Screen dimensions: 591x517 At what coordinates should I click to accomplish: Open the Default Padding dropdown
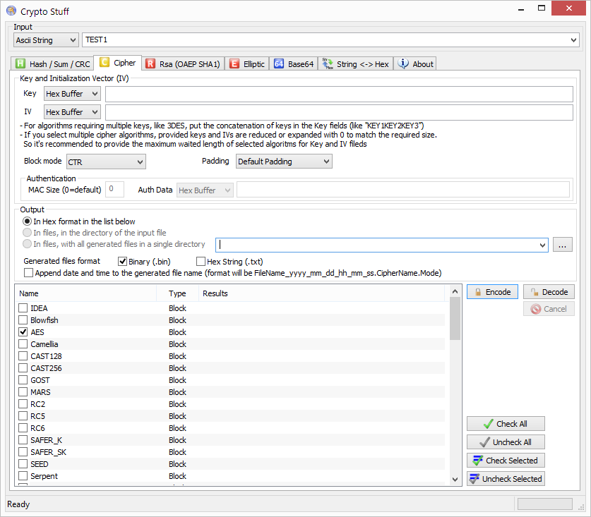[284, 162]
